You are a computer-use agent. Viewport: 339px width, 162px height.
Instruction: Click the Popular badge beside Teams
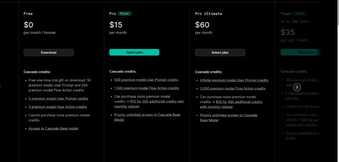point(300,13)
